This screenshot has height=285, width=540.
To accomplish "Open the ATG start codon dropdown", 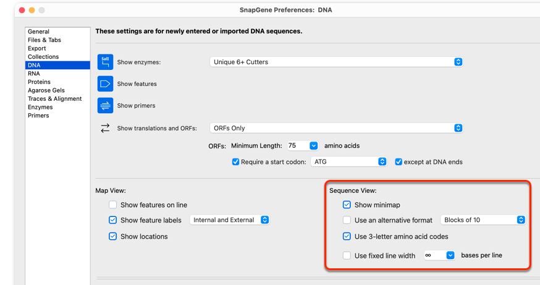I will (348, 161).
